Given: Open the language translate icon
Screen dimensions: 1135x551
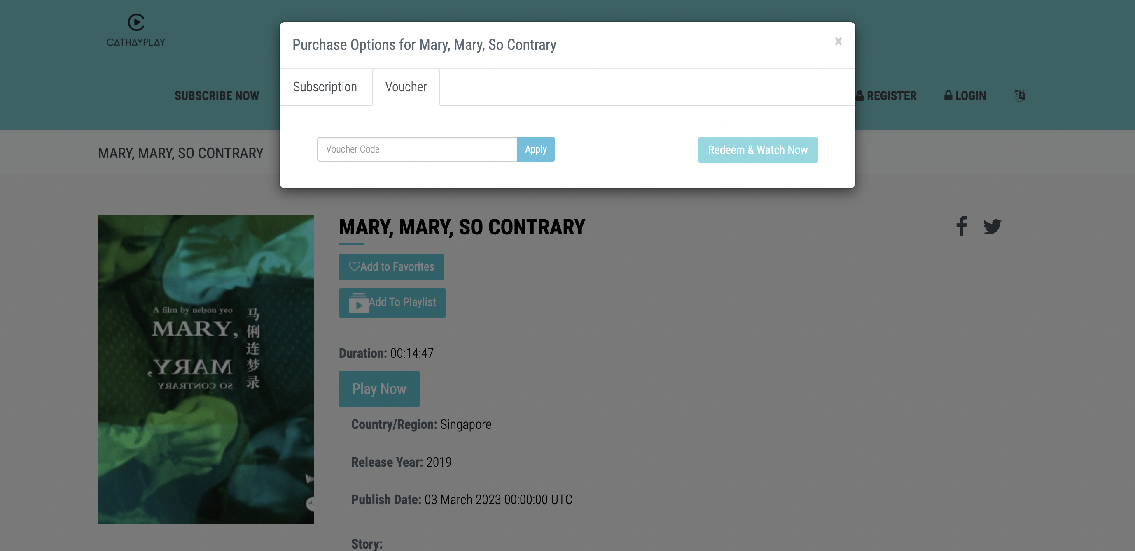Looking at the screenshot, I should click(1019, 95).
